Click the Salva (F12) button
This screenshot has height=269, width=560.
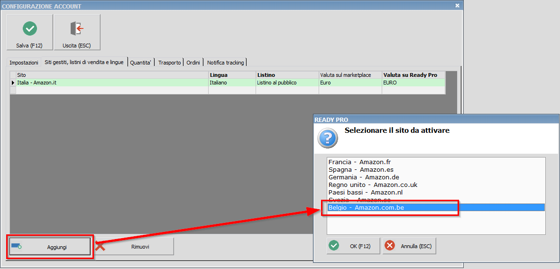point(30,32)
